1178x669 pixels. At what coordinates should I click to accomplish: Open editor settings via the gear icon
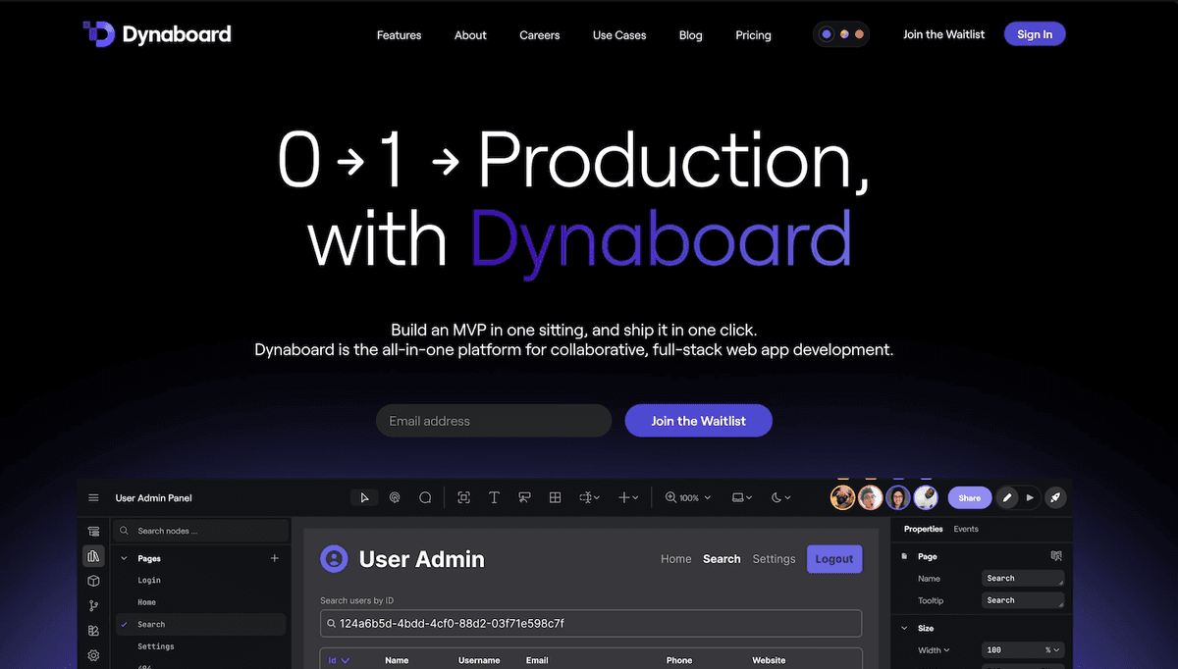[x=93, y=655]
